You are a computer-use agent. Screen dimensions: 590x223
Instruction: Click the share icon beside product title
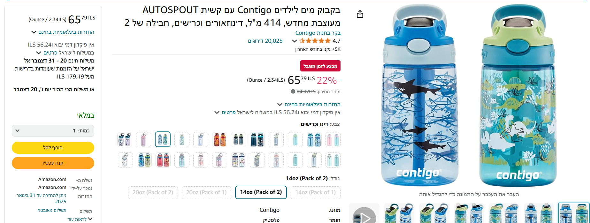(x=360, y=14)
